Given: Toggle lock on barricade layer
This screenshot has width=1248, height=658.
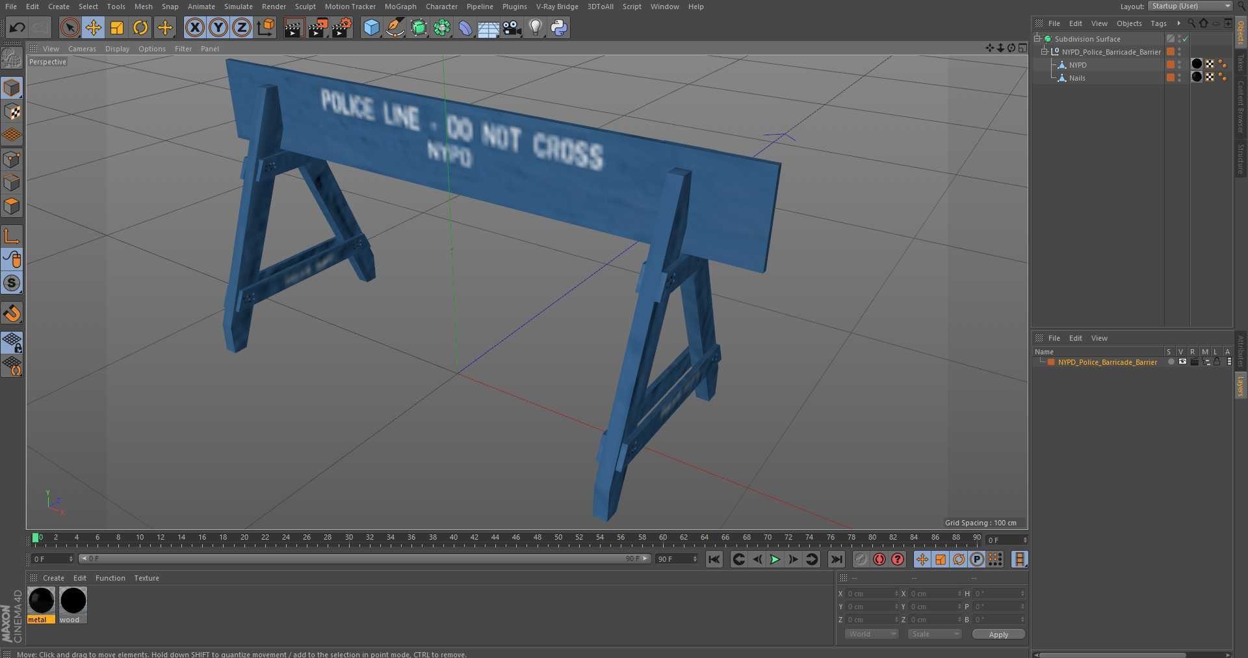Looking at the screenshot, I should (x=1217, y=362).
